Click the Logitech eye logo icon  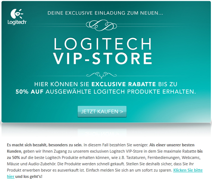pyautogui.click(x=17, y=14)
